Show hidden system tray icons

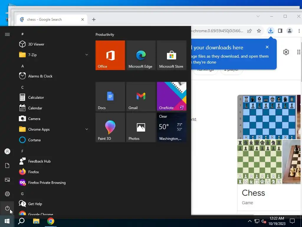point(250,221)
